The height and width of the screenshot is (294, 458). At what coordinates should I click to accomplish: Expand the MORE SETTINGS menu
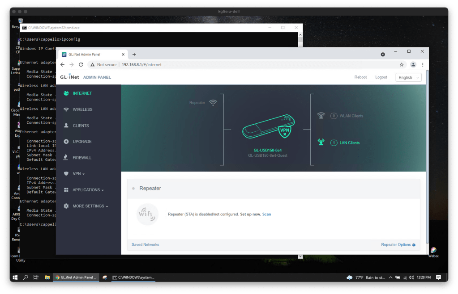pyautogui.click(x=90, y=206)
